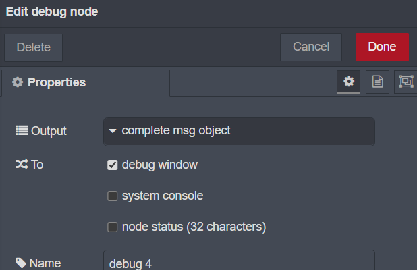Open node description document icon
This screenshot has width=417, height=270.
[377, 82]
